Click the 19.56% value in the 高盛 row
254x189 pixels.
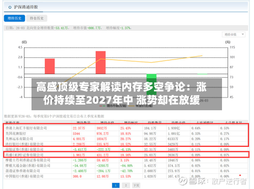click(125, 155)
